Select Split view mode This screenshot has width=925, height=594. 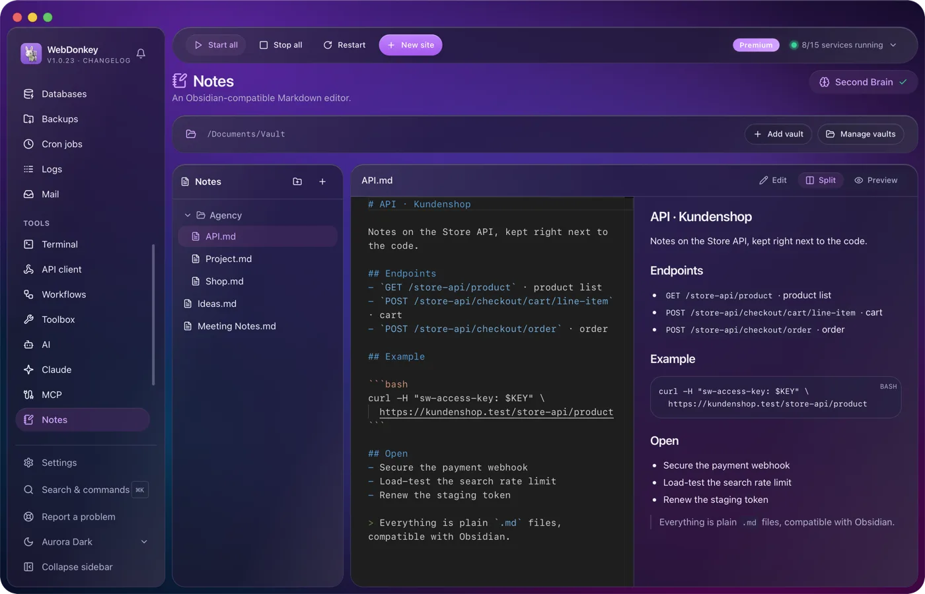tap(821, 180)
